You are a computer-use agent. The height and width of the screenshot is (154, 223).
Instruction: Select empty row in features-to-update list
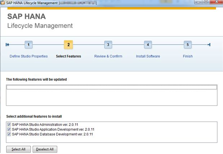click(112, 87)
